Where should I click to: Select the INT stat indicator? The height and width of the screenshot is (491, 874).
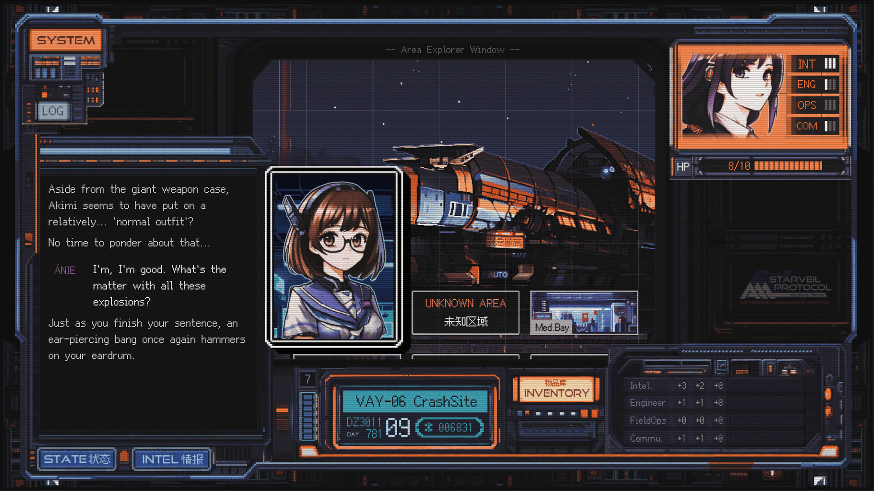point(815,64)
